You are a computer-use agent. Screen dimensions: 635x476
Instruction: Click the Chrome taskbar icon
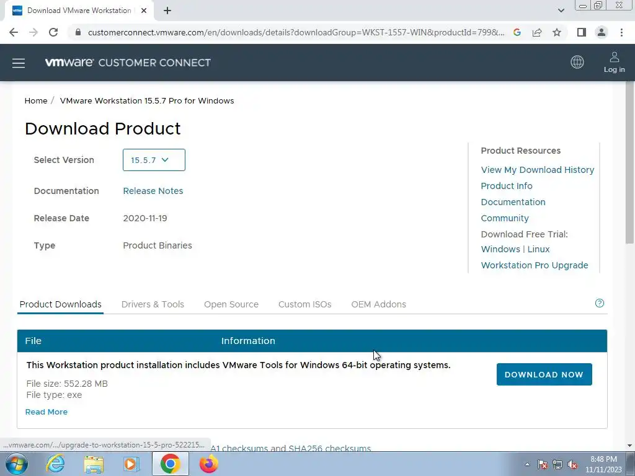click(170, 464)
